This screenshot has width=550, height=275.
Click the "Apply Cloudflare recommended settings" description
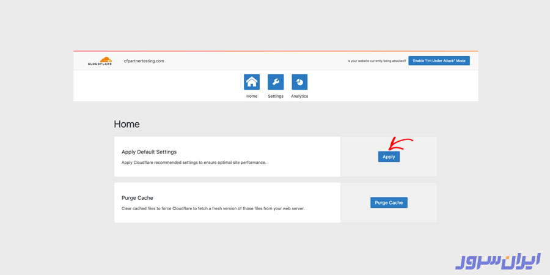[x=194, y=163]
